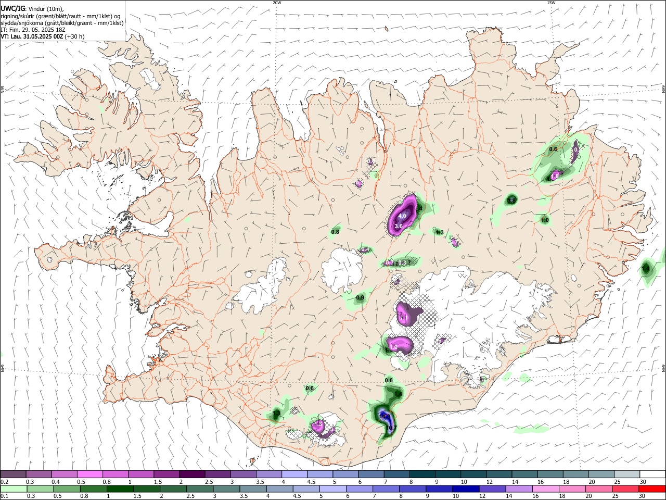Screen dimensions: 666x500
Task: Click the 'slydda/snjókoma' legend description line
Action: pos(62,23)
